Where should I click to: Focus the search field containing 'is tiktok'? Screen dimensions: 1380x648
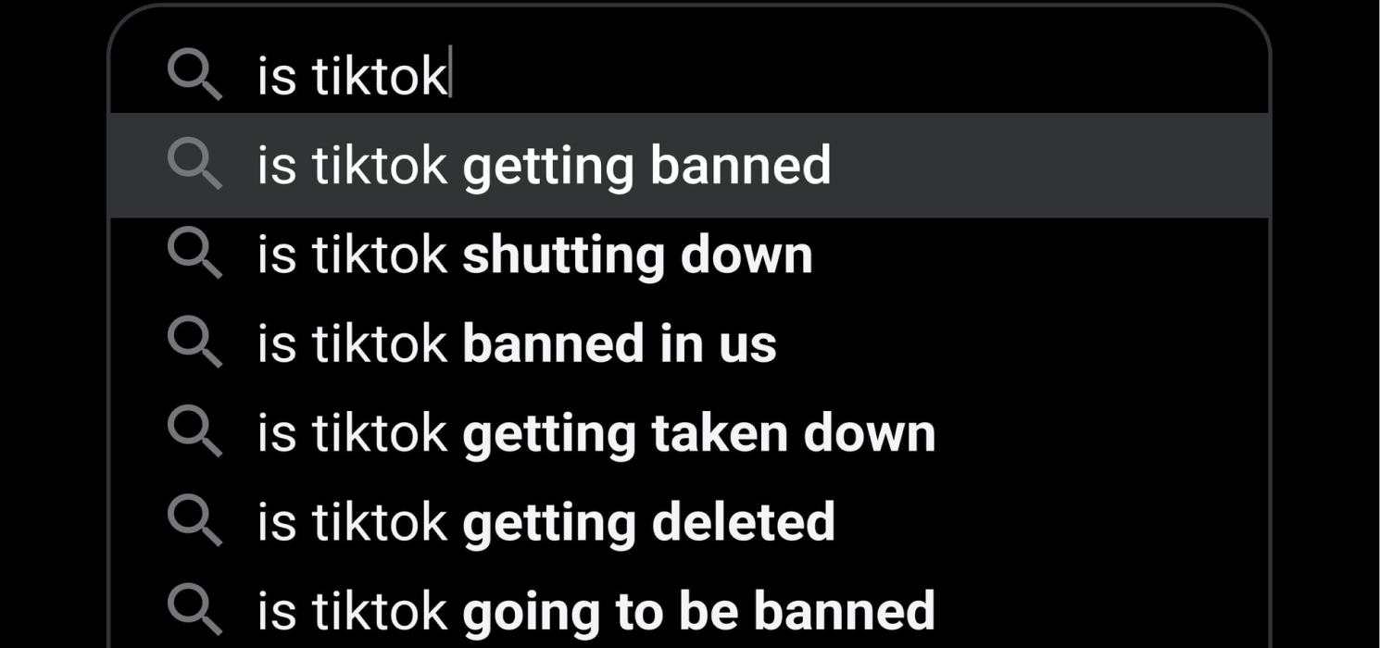pos(741,75)
